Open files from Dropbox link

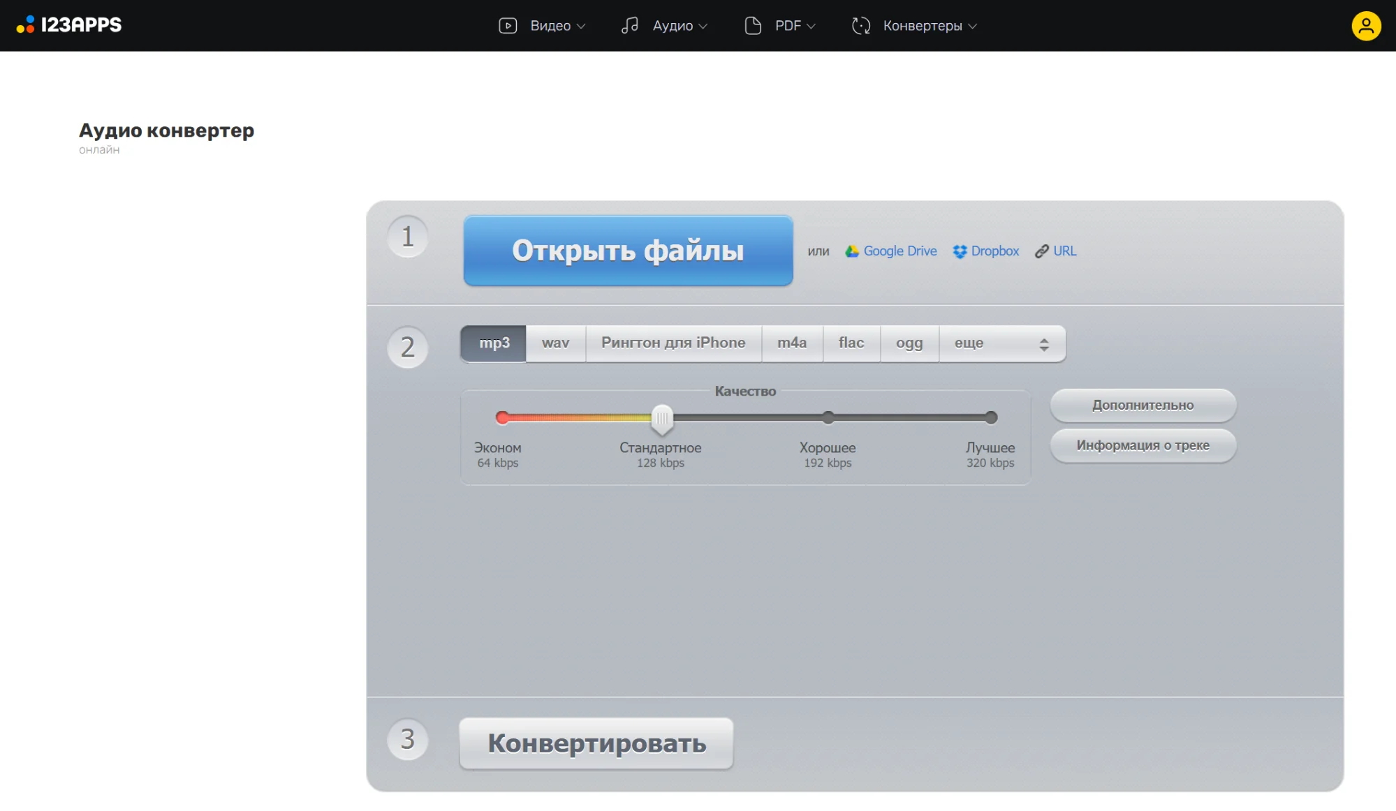click(994, 251)
